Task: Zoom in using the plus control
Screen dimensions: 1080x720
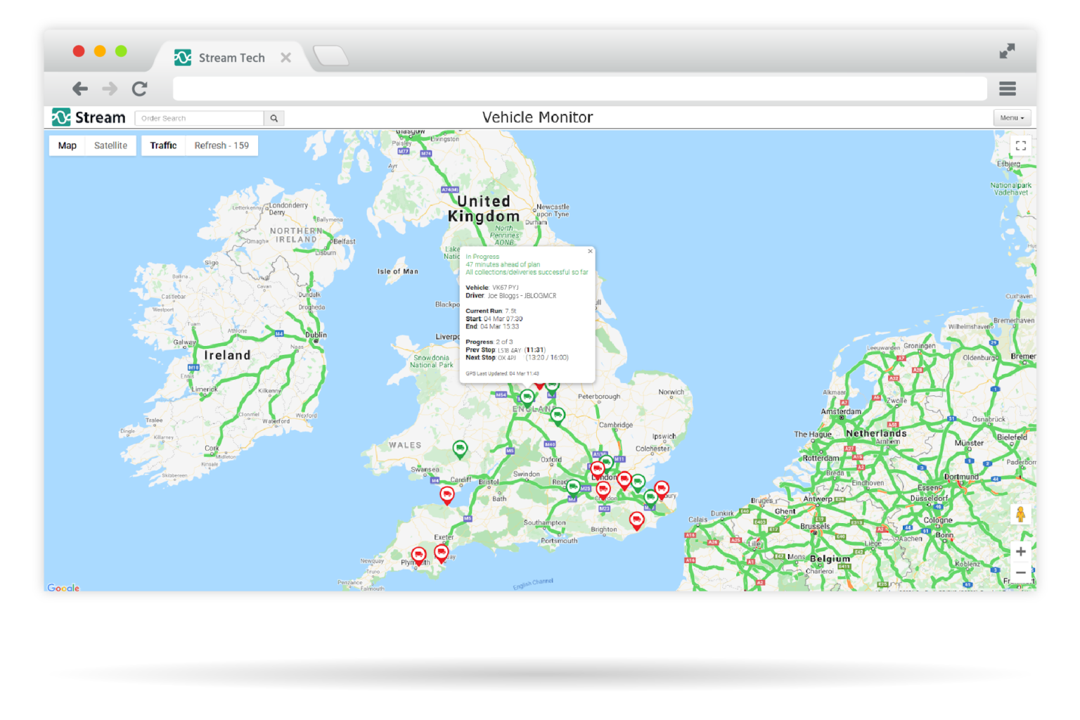Action: click(1021, 552)
